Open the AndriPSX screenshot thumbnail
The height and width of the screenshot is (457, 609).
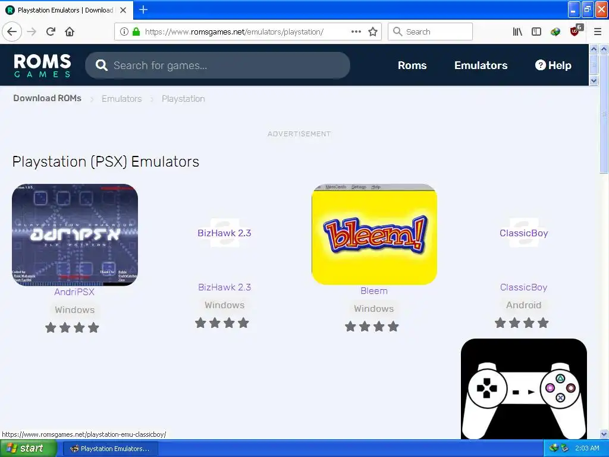click(x=75, y=235)
